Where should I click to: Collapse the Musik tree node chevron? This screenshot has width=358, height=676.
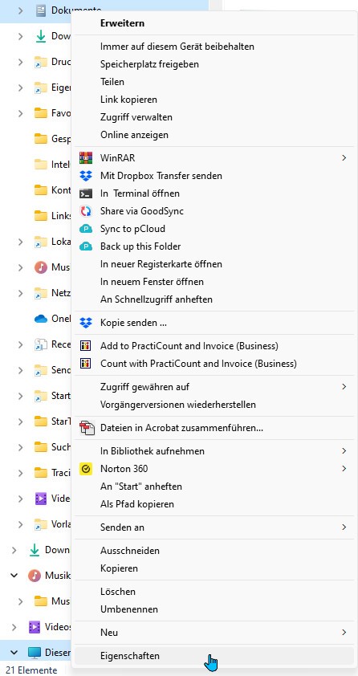(x=14, y=576)
